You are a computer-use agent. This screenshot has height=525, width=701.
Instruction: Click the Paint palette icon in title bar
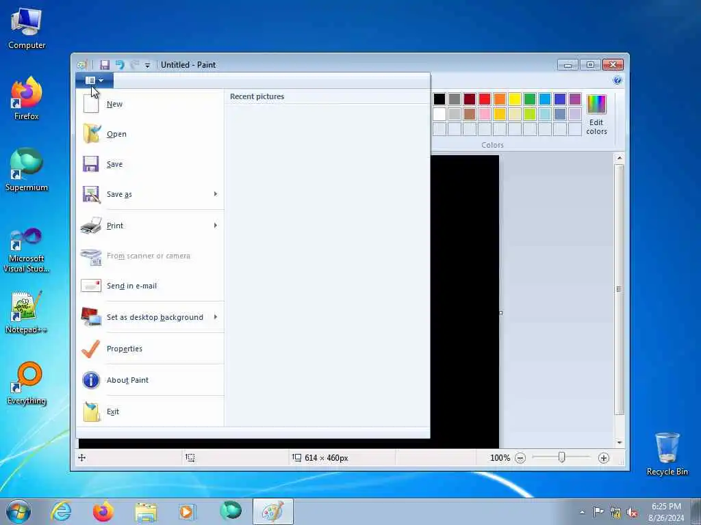point(82,65)
